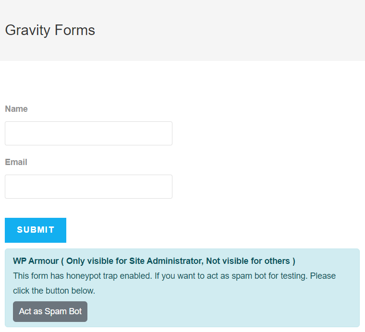Screen dimensions: 365x332
Task: Submit the Gravity Forms form
Action: point(36,230)
